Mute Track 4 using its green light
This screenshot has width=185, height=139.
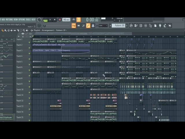pos(29,59)
